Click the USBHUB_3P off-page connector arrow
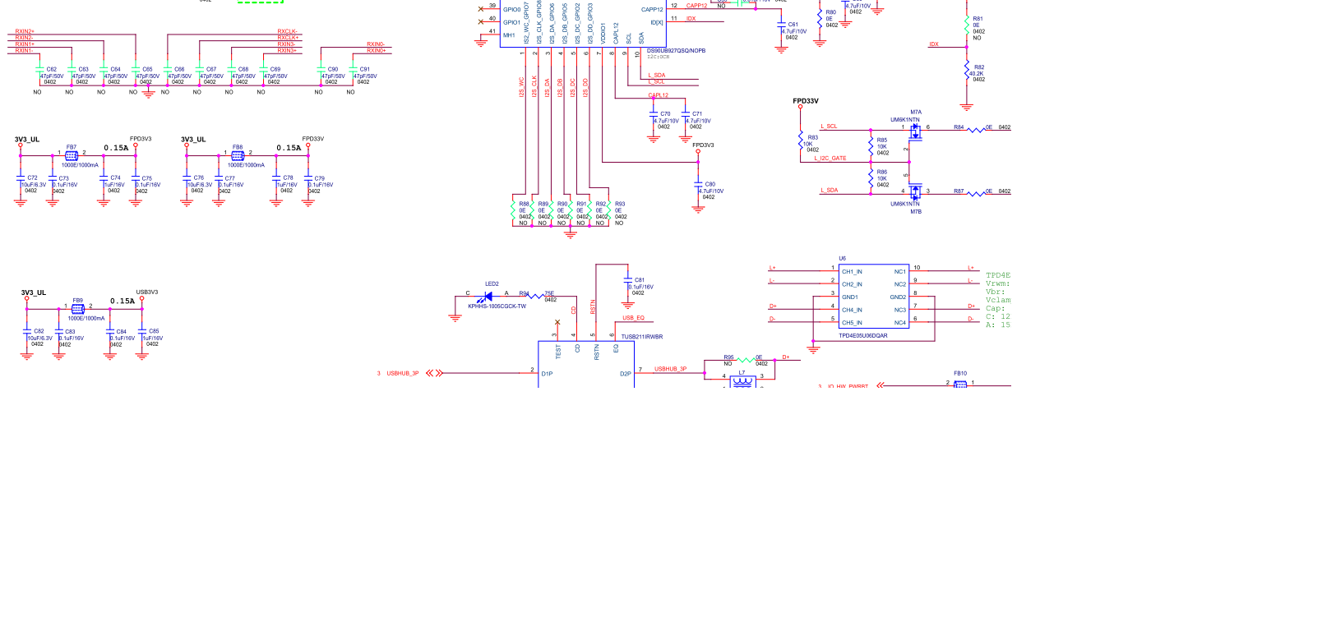 [x=435, y=373]
